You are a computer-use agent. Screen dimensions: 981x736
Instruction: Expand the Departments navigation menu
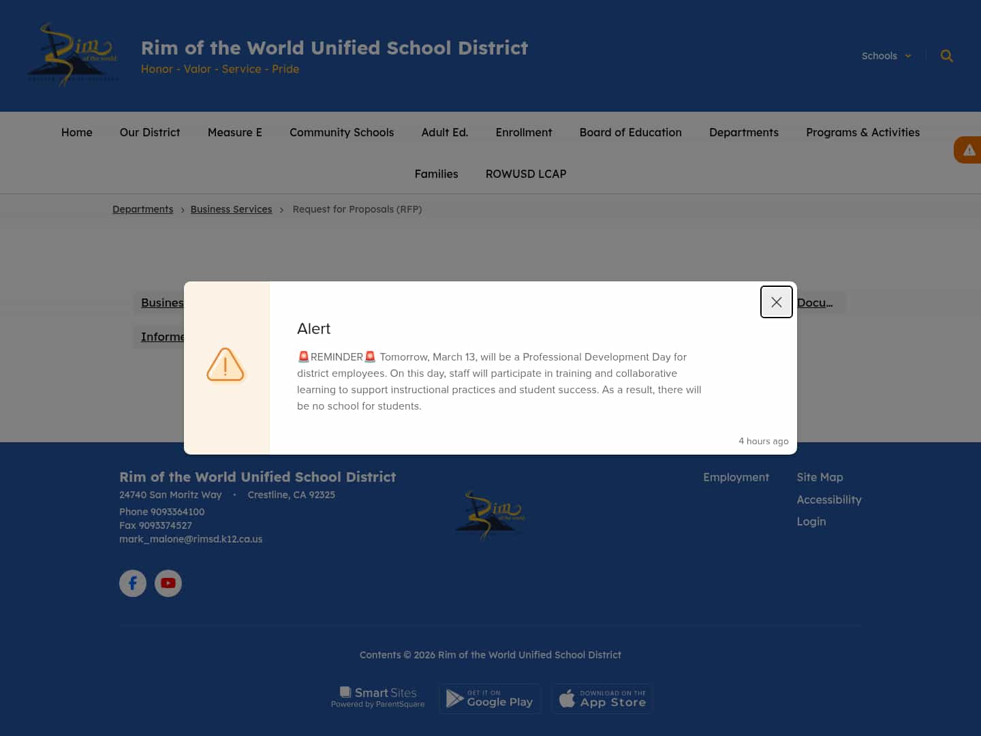pos(744,132)
